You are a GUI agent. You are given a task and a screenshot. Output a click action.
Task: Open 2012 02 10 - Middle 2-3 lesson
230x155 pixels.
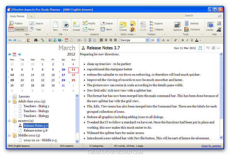click(x=40, y=140)
